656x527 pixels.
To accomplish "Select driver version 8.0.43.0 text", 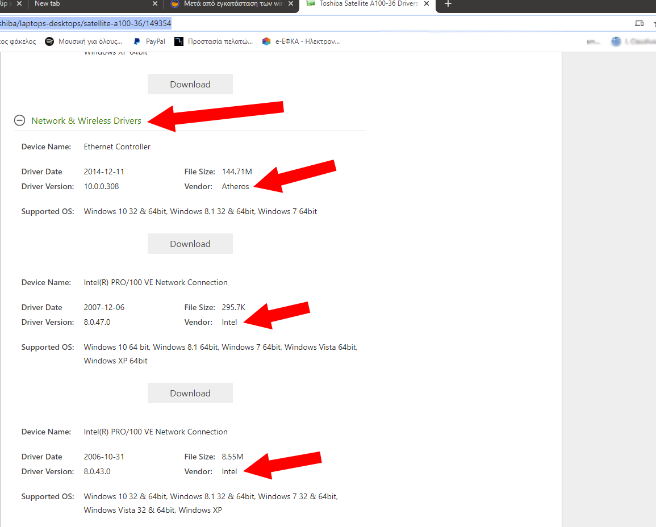I will click(97, 471).
